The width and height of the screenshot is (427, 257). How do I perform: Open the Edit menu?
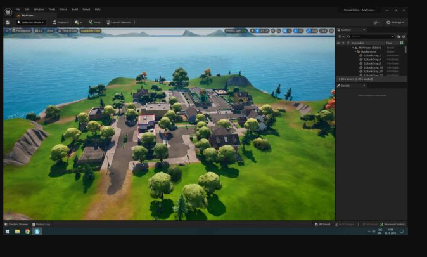click(27, 10)
